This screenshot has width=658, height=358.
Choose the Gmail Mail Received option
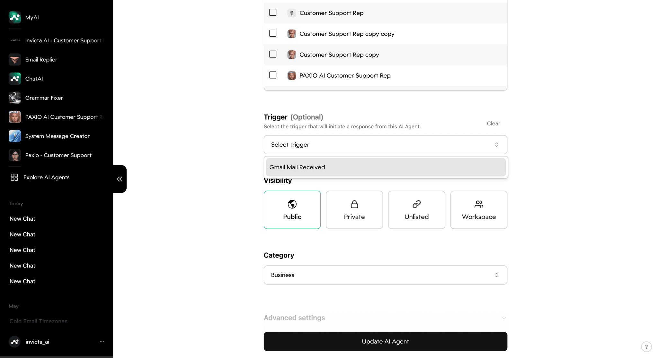click(385, 167)
